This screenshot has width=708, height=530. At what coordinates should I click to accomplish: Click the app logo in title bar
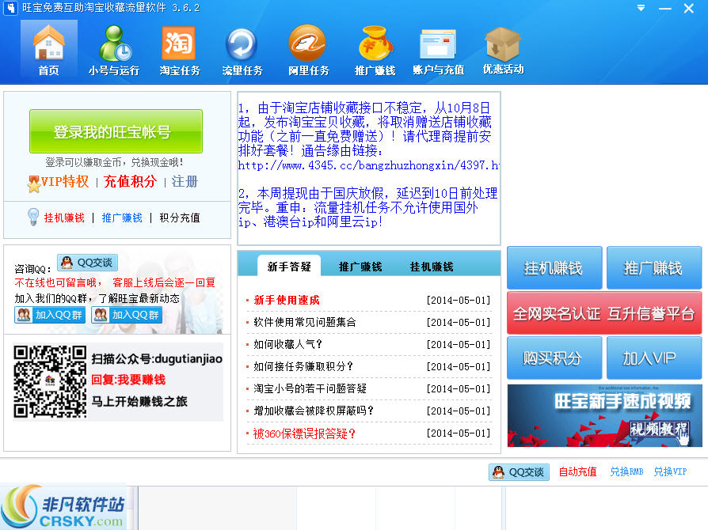pyautogui.click(x=10, y=8)
